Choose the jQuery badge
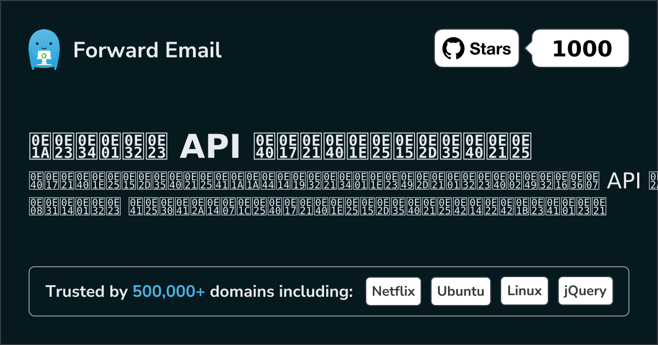The image size is (658, 345). [585, 291]
